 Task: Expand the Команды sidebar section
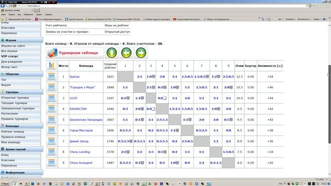tap(21, 126)
